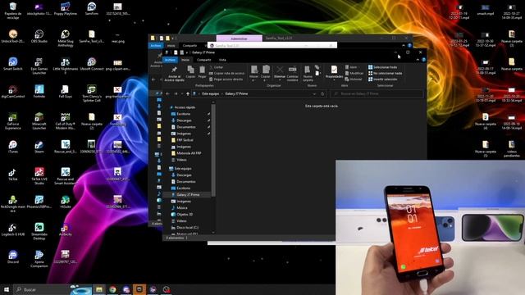Open the Minecraft Launcher desktop icon
The image size is (525, 295).
[39, 120]
